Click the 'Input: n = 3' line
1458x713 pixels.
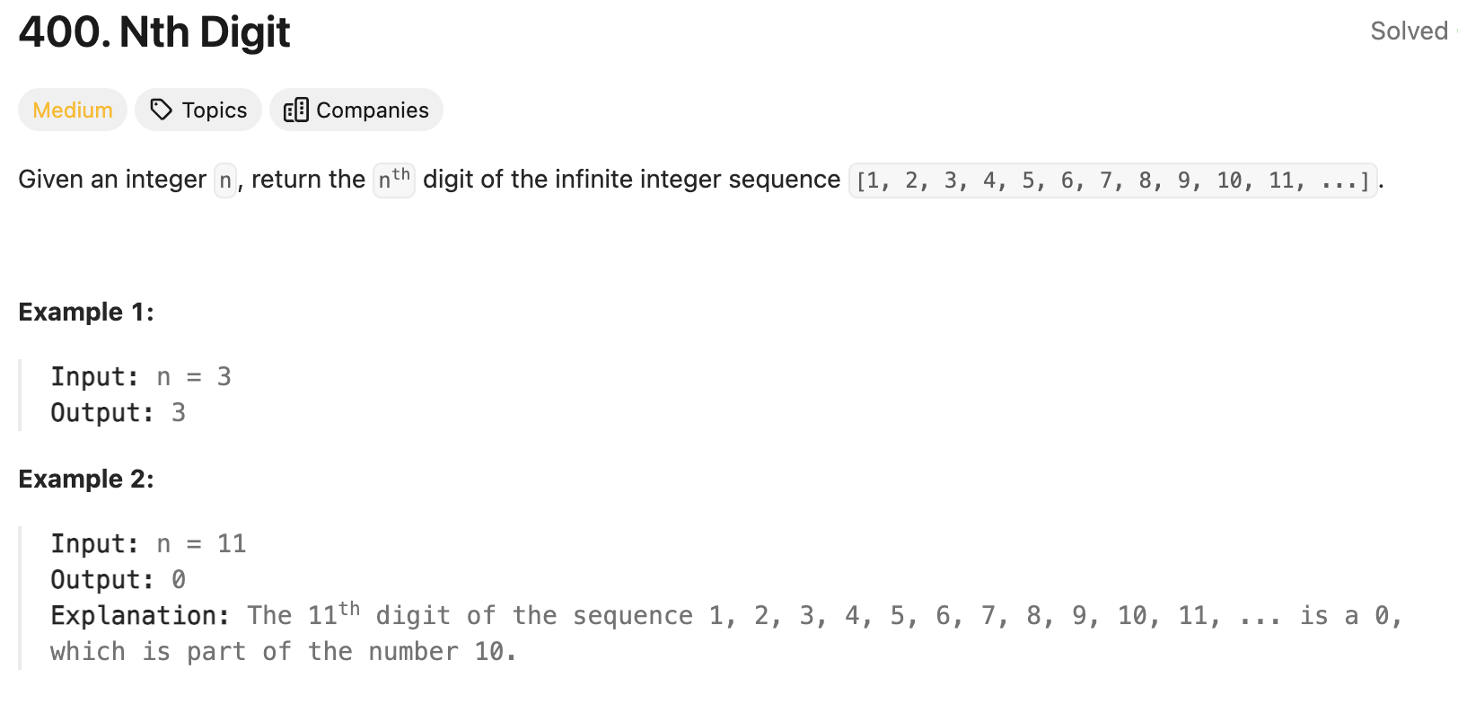[x=141, y=376]
